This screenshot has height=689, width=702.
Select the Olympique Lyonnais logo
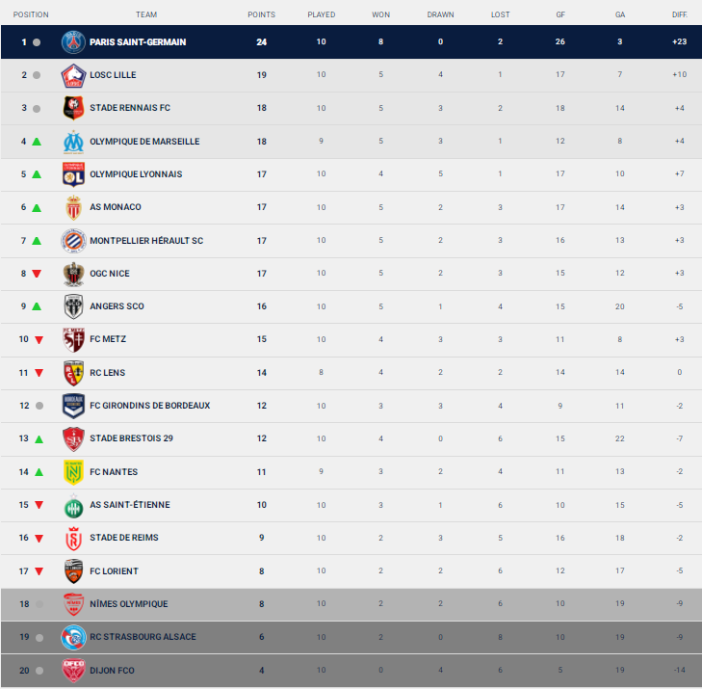click(73, 174)
